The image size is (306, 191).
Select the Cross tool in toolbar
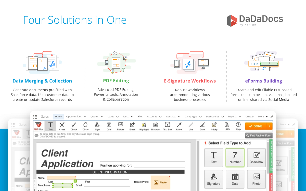[x=62, y=126]
